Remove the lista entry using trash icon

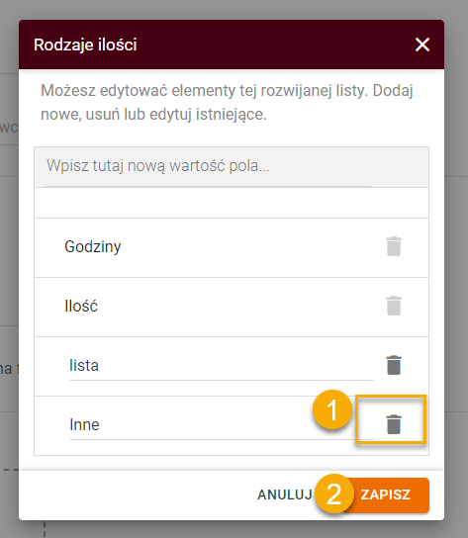(394, 365)
